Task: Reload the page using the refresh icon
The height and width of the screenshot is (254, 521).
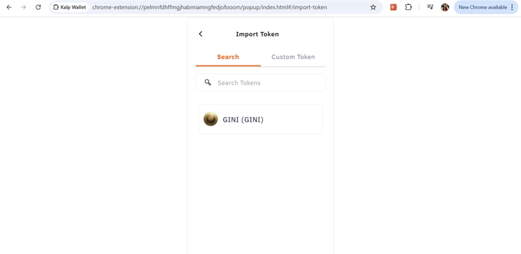Action: 38,7
